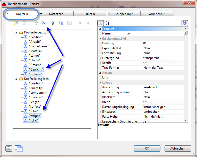
Task: Click the greyed insert-element toolbar icon
Action: point(24,23)
